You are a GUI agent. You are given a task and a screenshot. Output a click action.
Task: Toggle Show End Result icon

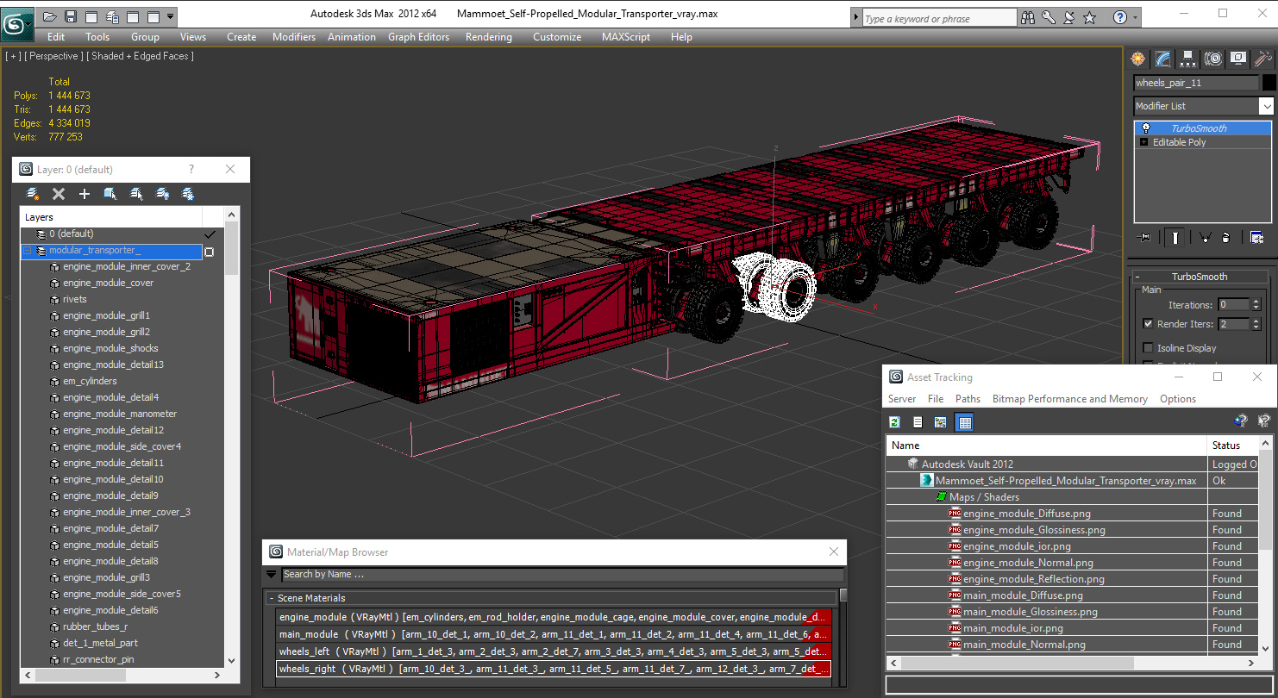tap(1174, 237)
